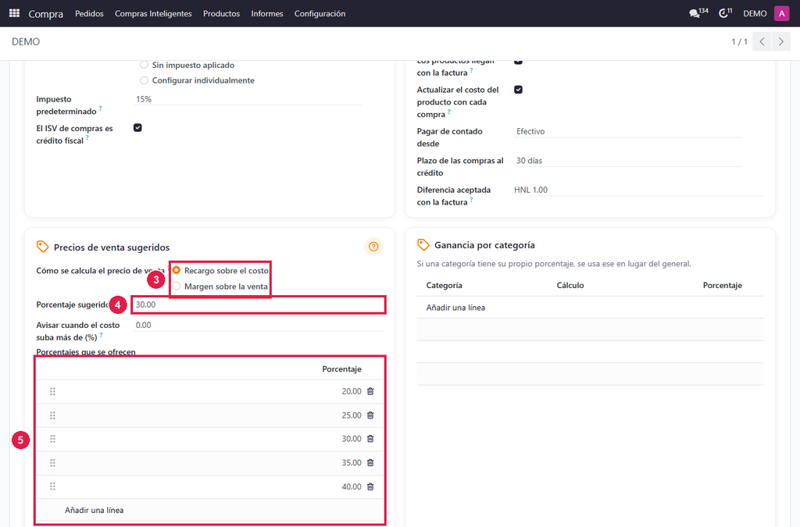This screenshot has height=527, width=800.
Task: Open the activities clock icon
Action: [x=725, y=13]
